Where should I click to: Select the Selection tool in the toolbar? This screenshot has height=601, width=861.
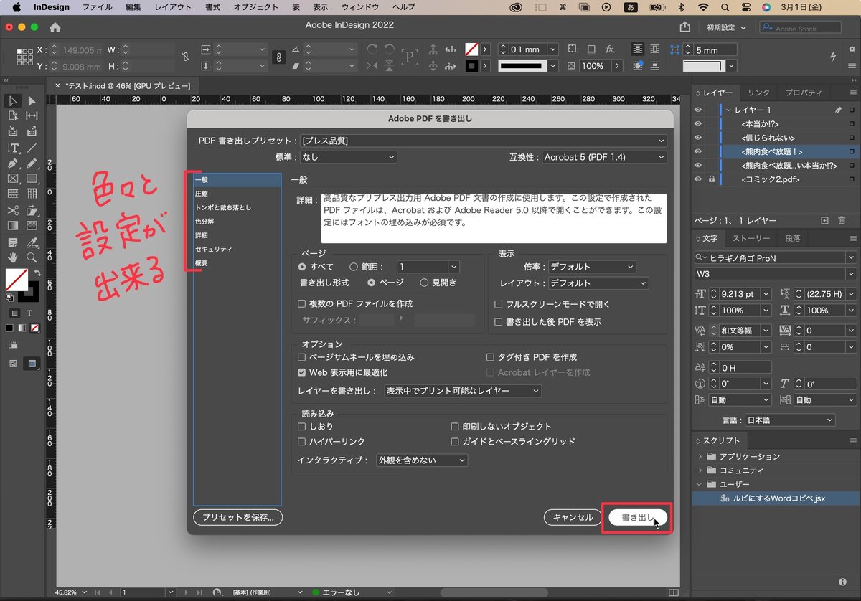tap(11, 103)
